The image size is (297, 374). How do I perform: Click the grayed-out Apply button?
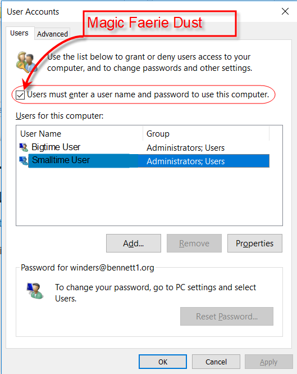pos(269,362)
